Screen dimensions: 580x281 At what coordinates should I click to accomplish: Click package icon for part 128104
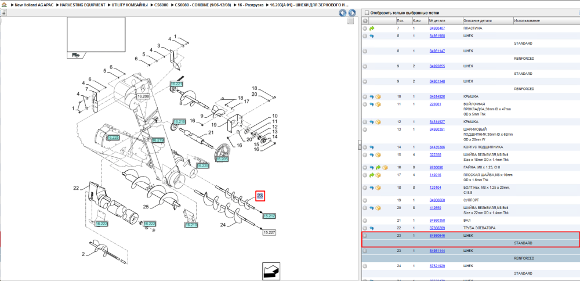coord(378,188)
